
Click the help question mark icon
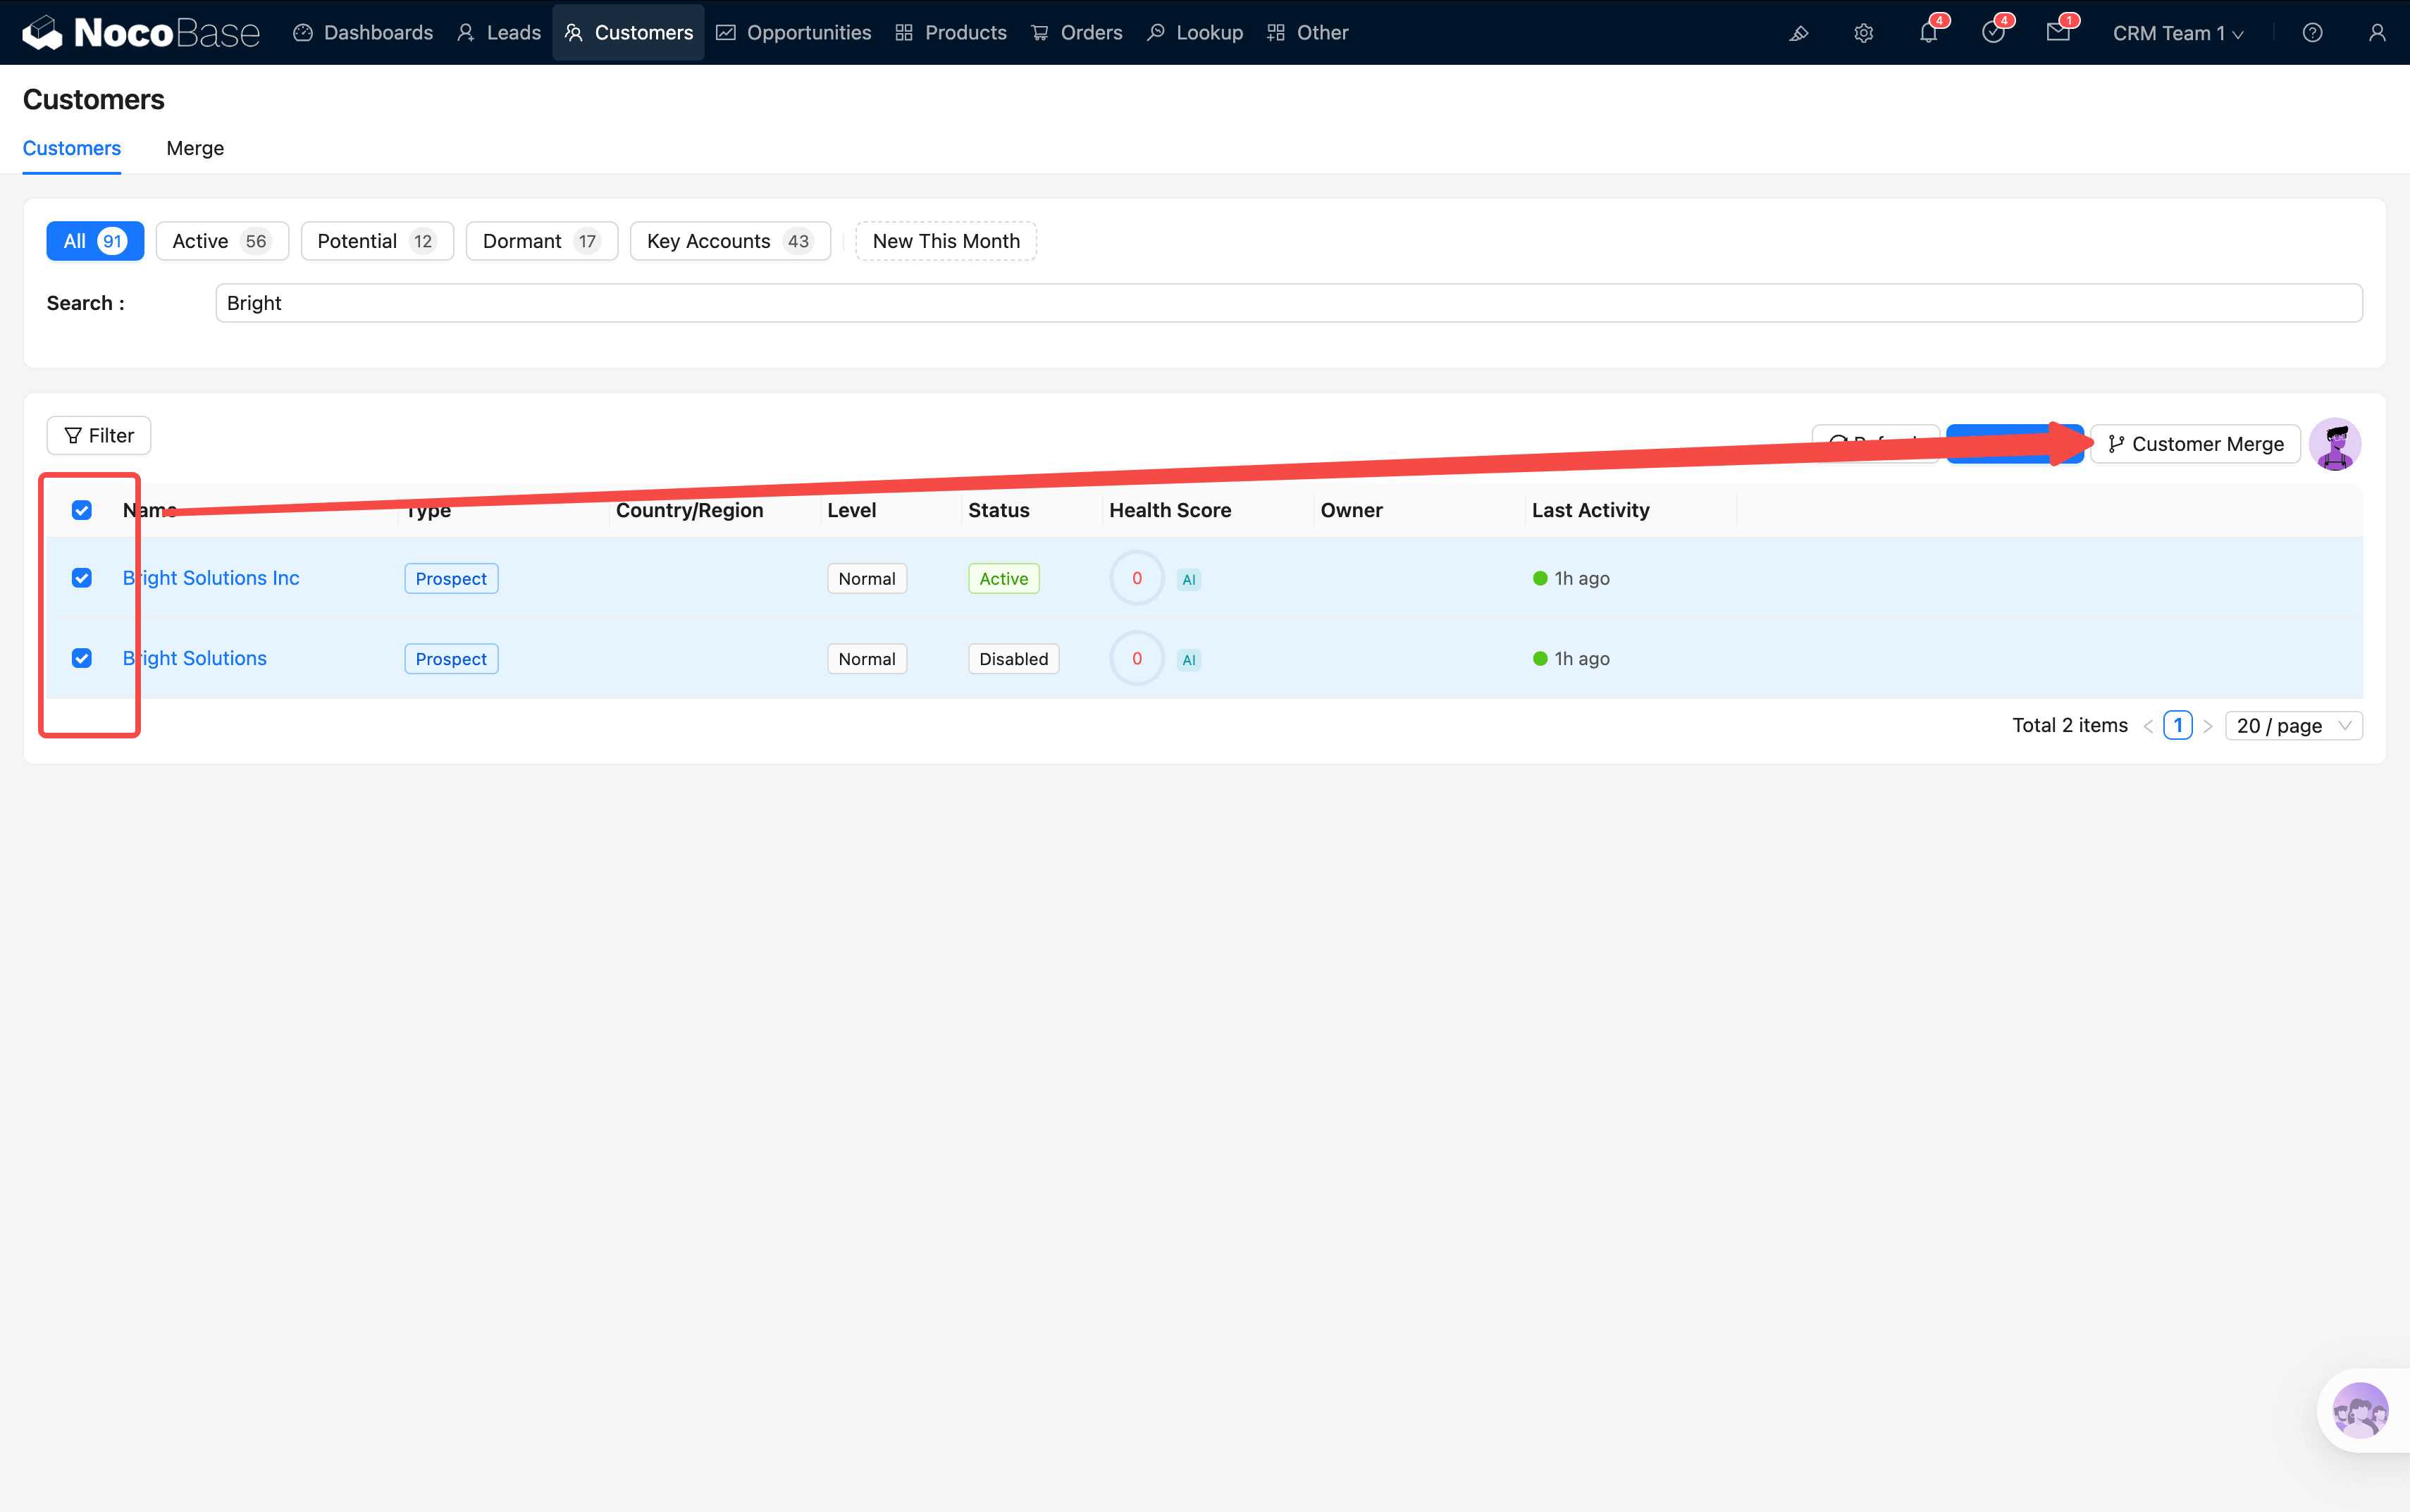[2312, 33]
